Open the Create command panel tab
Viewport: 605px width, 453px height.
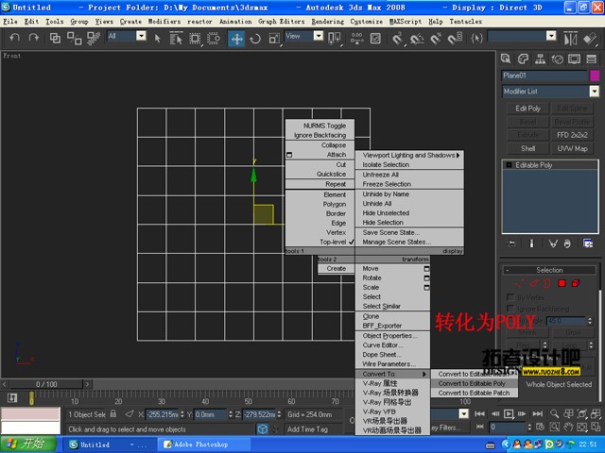pos(506,59)
